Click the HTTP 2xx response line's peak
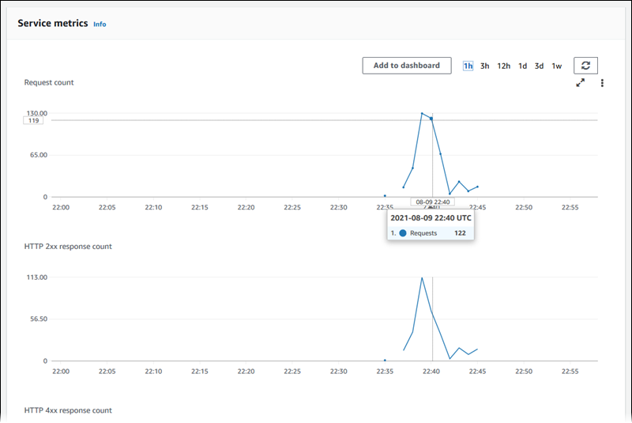 pos(422,278)
